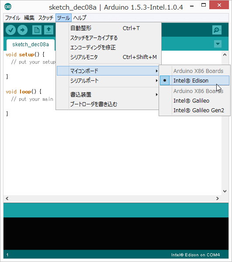Close the open ツール menu
This screenshot has width=232, height=262.
(x=63, y=18)
